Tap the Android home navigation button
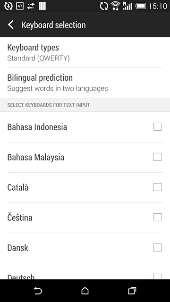 point(85,291)
